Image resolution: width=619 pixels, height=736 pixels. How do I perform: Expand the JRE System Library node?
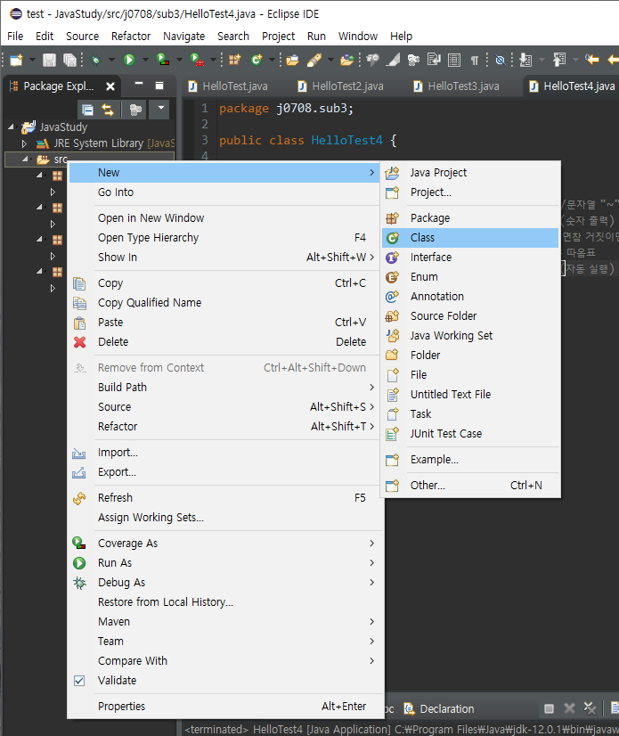click(x=24, y=143)
